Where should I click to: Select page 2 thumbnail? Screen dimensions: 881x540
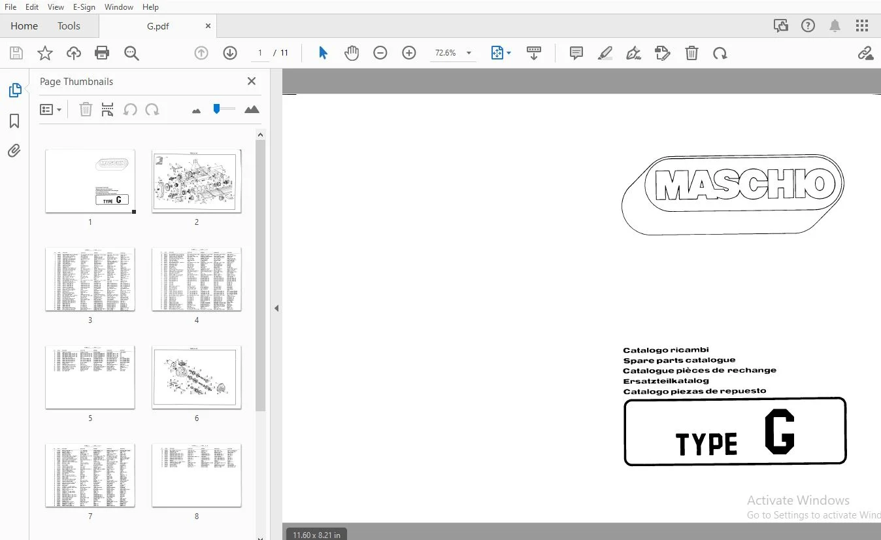click(x=197, y=181)
